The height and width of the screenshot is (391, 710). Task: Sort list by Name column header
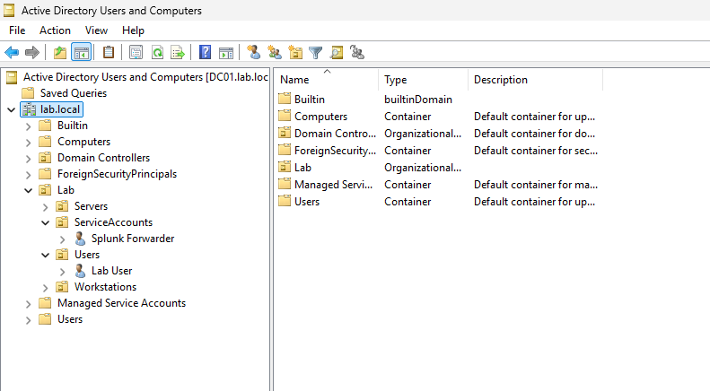pyautogui.click(x=327, y=80)
